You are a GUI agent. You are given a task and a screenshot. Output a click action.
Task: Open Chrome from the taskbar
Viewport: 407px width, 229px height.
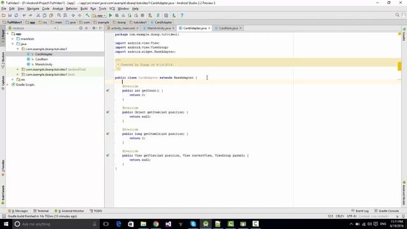(x=156, y=224)
